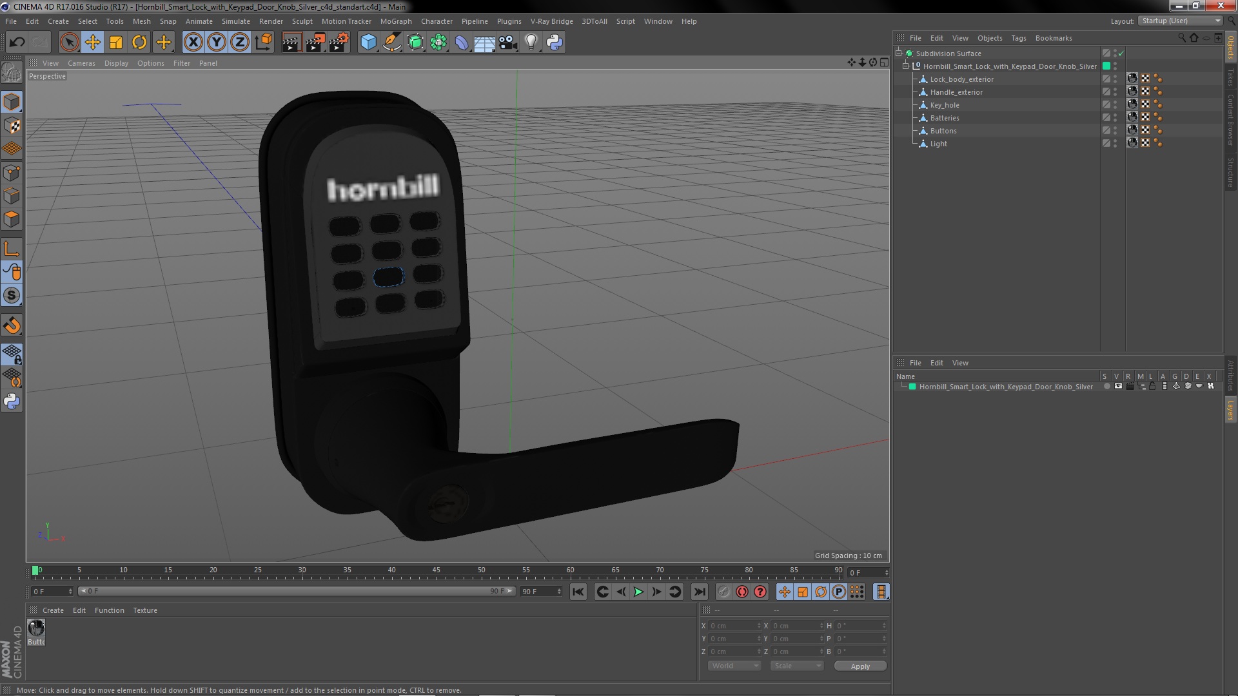The width and height of the screenshot is (1238, 696).
Task: Toggle X axis lock
Action: coord(193,43)
